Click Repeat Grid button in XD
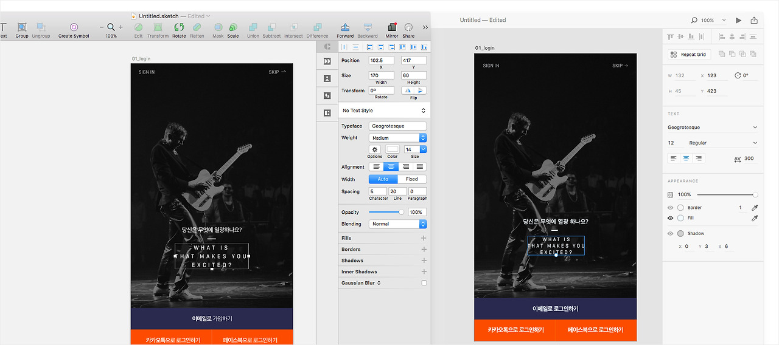 pos(689,54)
